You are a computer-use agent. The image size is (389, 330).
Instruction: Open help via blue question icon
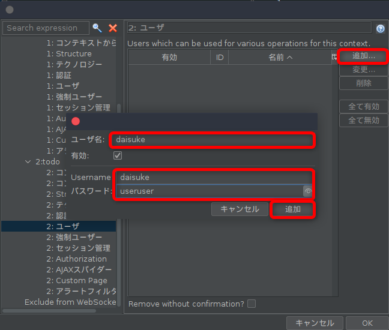click(x=381, y=29)
